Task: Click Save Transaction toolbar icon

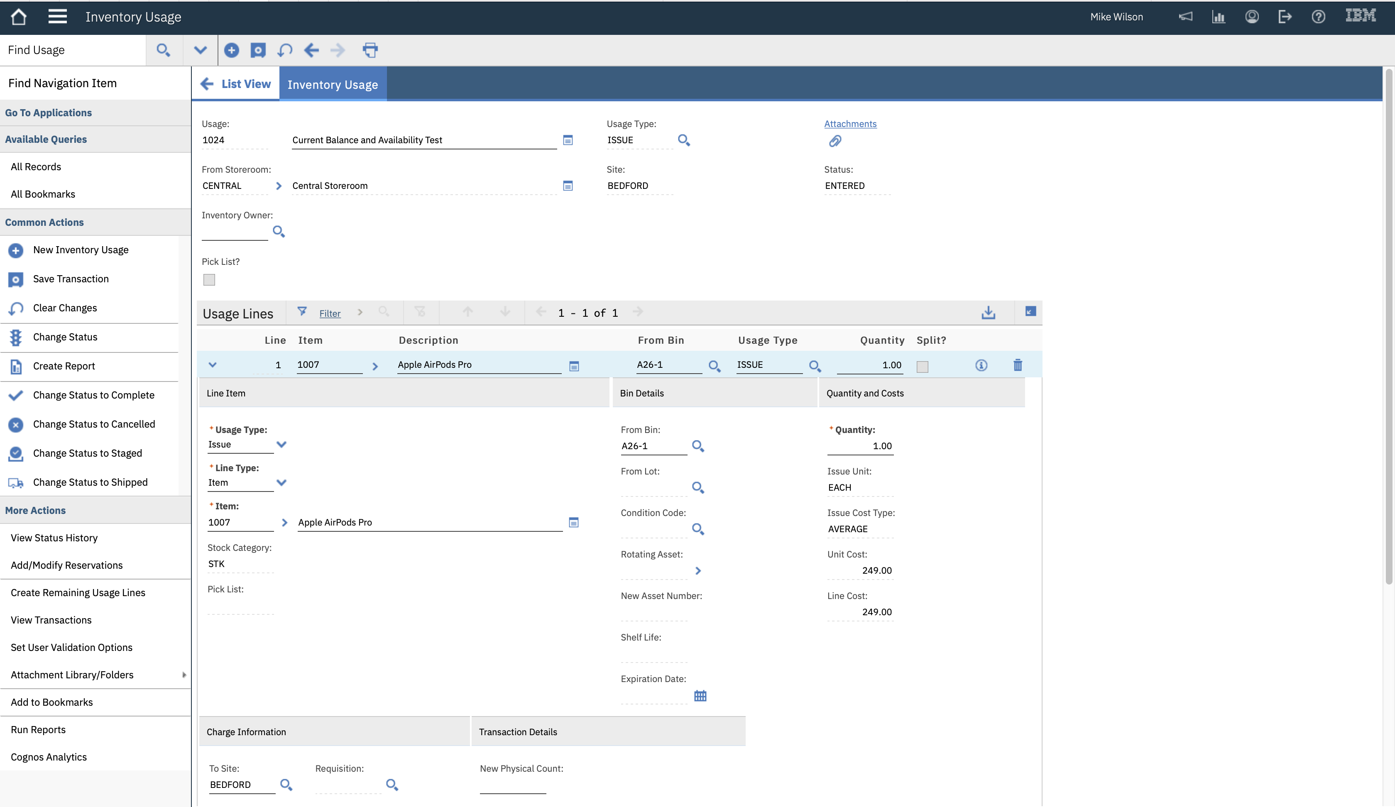Action: coord(258,50)
